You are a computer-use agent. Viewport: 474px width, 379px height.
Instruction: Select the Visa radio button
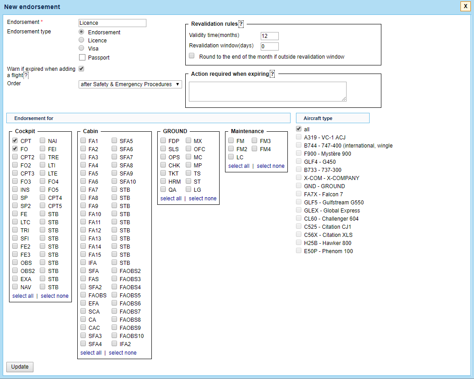[x=81, y=48]
